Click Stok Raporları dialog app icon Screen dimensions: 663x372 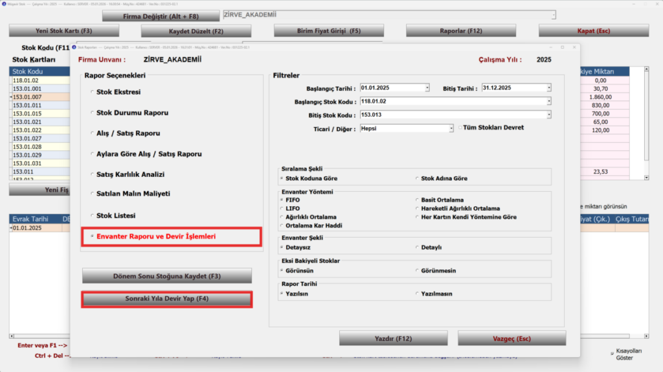pyautogui.click(x=74, y=47)
